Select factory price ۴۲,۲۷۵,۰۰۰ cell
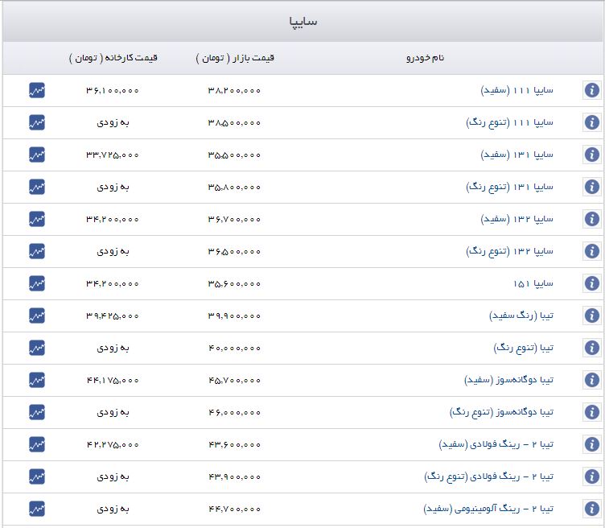 tap(113, 444)
